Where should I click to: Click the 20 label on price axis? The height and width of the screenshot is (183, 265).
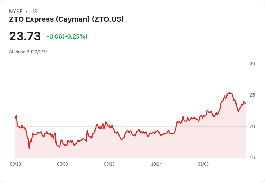252,126
